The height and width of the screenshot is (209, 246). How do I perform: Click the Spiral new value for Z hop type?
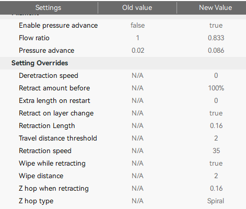tap(216, 201)
